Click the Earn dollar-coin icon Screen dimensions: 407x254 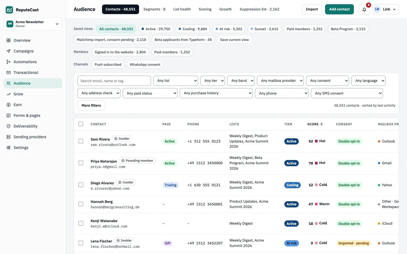pos(8,105)
